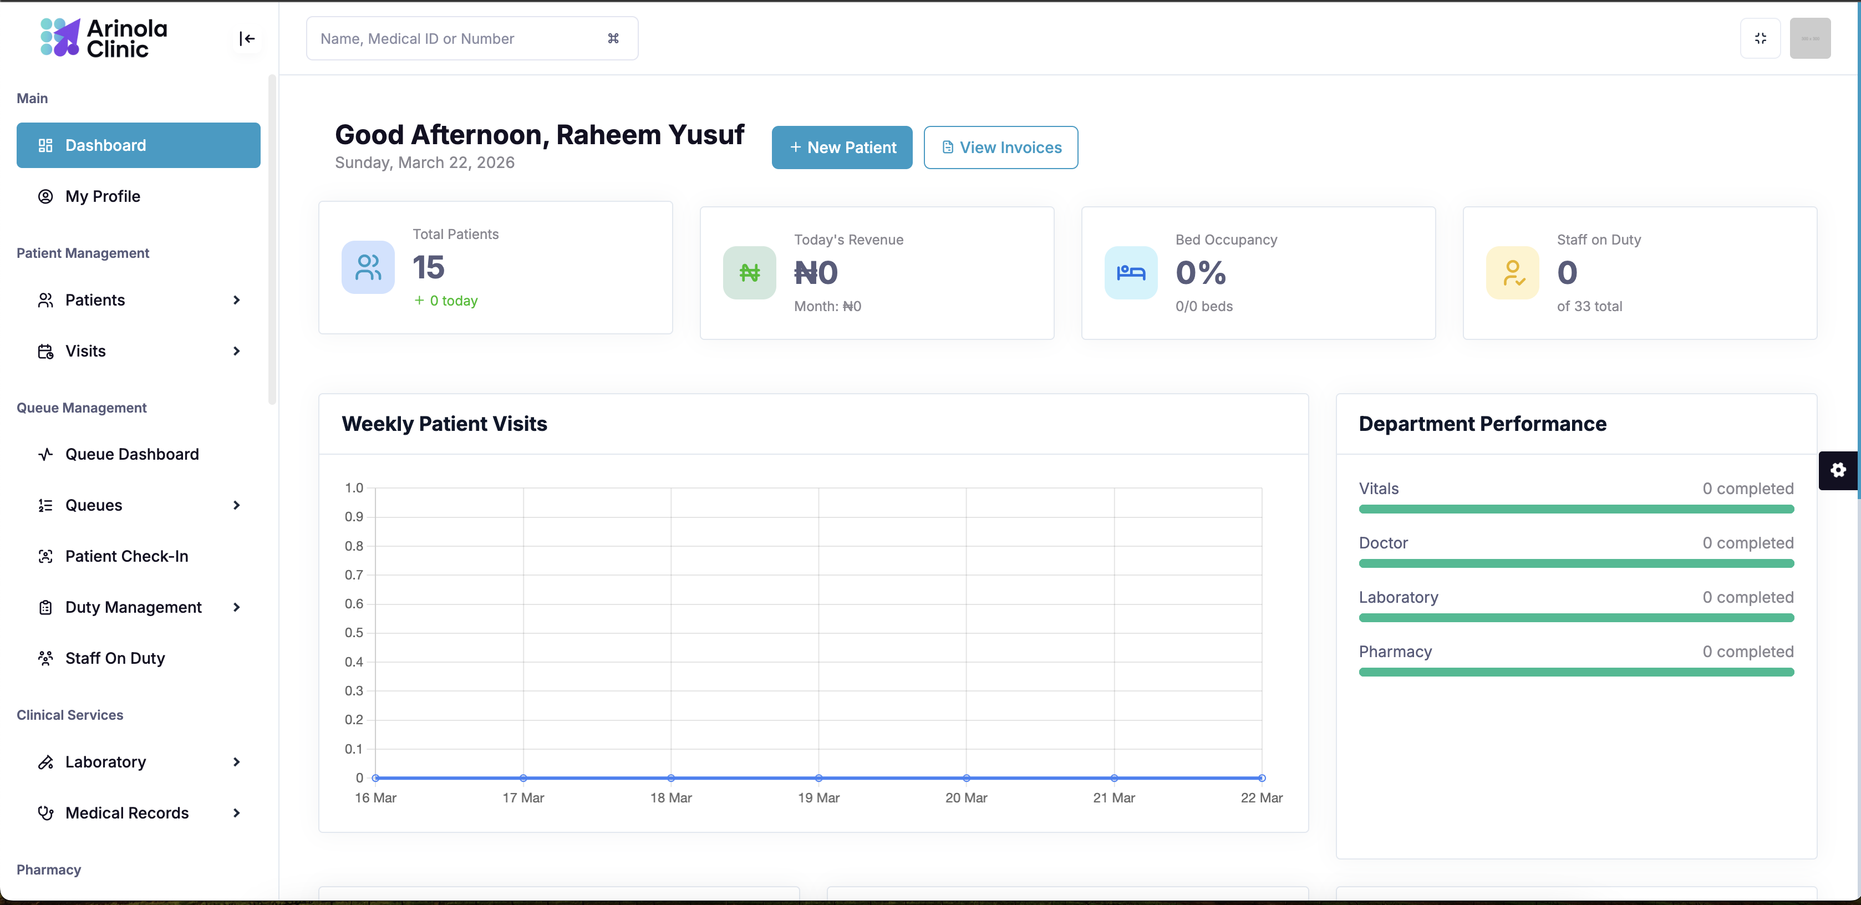Open the Visits menu item
Image resolution: width=1861 pixels, height=905 pixels.
pos(87,351)
